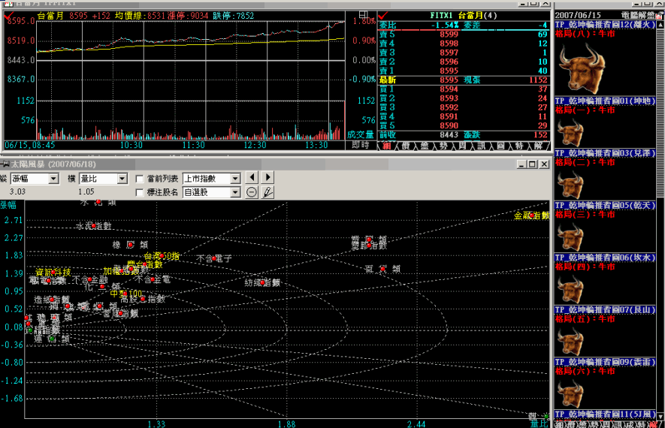Click the 均價線:8531 label on chart header
The width and height of the screenshot is (665, 428).
point(140,16)
